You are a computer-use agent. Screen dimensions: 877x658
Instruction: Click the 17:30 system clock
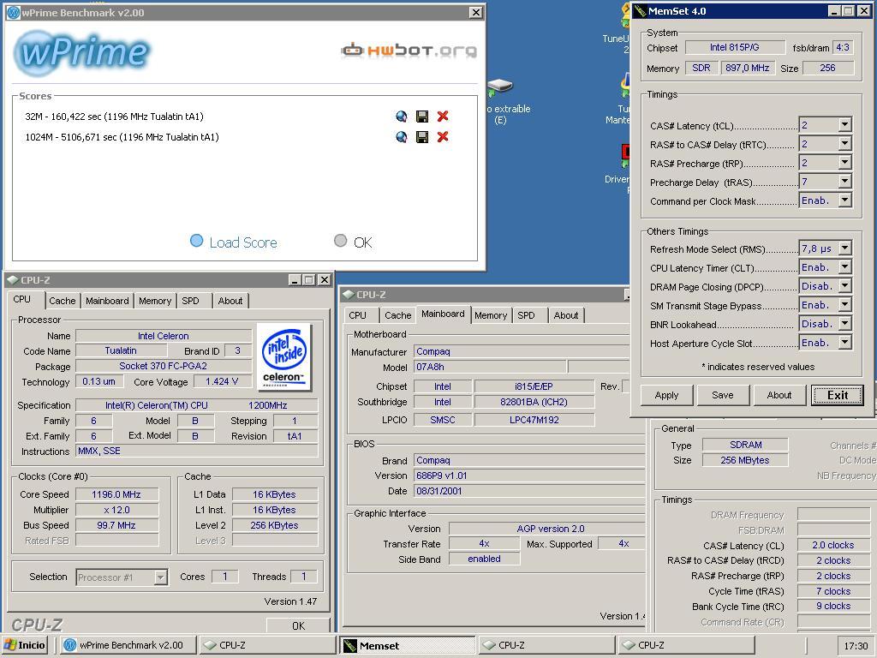(856, 646)
